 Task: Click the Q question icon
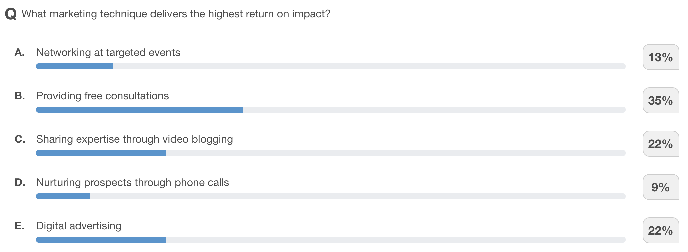pos(11,14)
